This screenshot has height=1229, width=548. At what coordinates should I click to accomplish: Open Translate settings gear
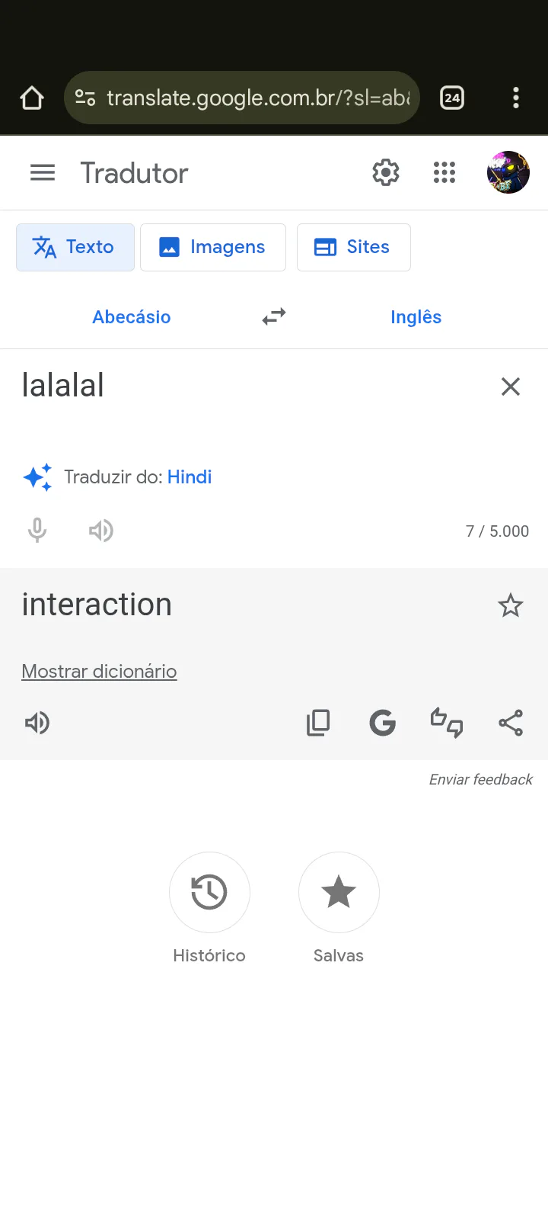(386, 173)
